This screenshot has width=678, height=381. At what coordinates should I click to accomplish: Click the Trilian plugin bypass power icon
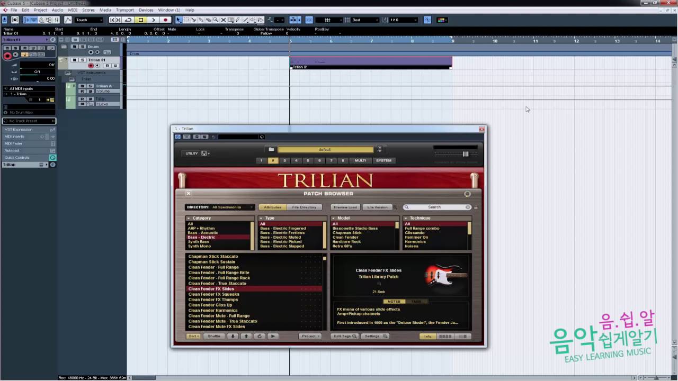point(177,137)
